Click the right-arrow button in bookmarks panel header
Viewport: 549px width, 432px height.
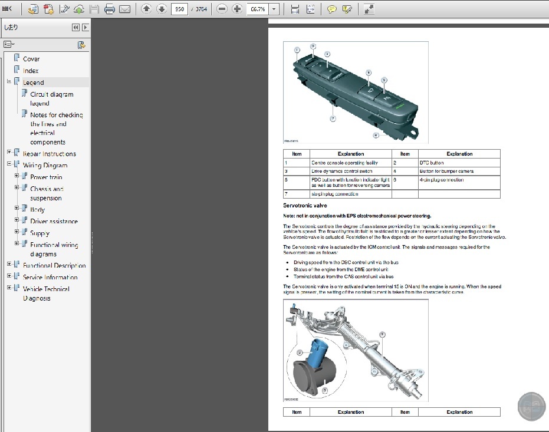point(85,27)
